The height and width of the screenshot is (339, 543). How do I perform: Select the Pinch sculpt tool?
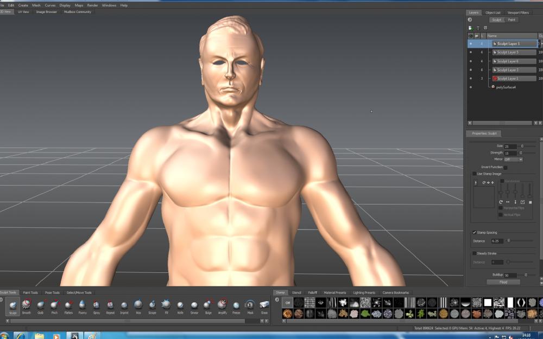click(54, 306)
